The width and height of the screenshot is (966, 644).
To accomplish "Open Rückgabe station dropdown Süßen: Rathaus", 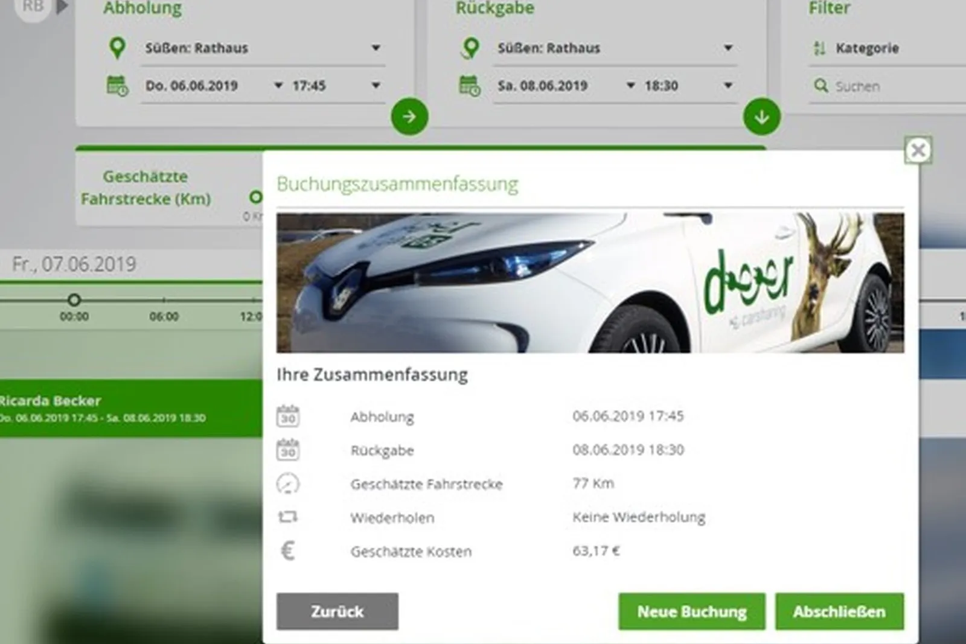I will pyautogui.click(x=615, y=48).
